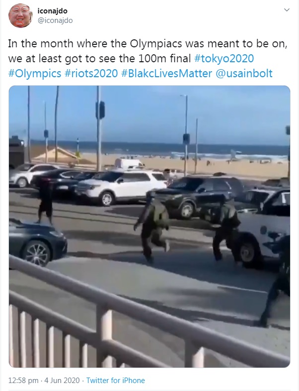
Task: Open the #Olympics hashtag
Action: pos(35,74)
